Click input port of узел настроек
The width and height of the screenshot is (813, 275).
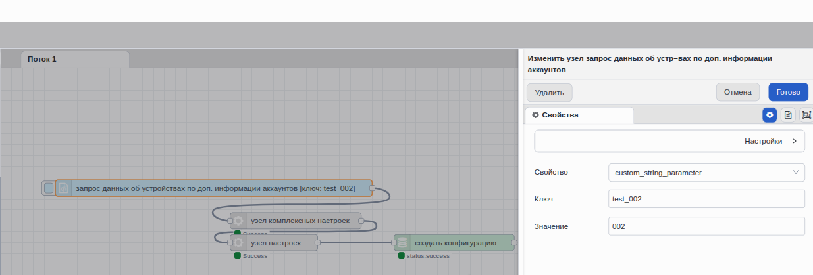[230, 243]
